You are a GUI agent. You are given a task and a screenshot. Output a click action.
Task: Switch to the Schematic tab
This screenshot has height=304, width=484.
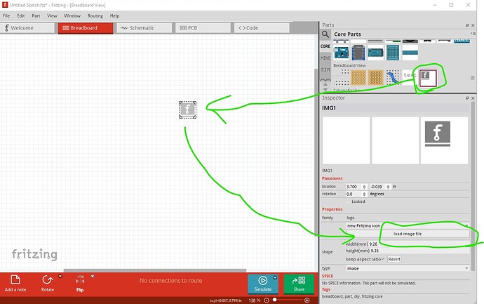pyautogui.click(x=144, y=28)
